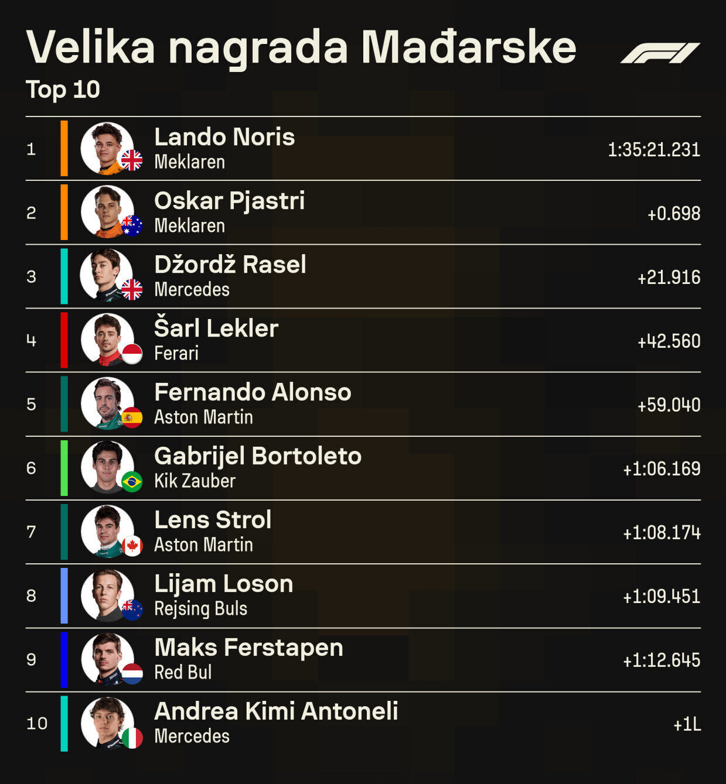Click the Australian flag beside Oskar Pjastri
The height and width of the screenshot is (784, 726).
tap(132, 225)
